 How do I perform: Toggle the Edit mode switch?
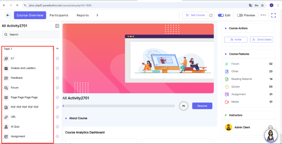221,15
